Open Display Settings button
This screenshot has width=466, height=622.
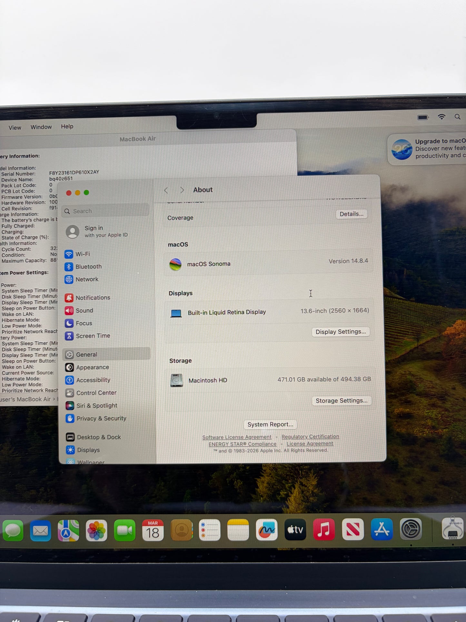(341, 332)
